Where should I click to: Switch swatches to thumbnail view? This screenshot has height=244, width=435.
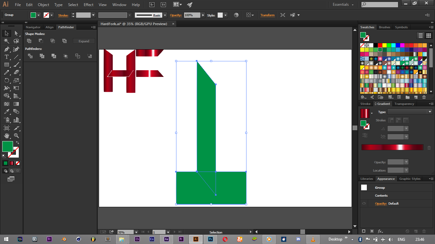pos(429,36)
